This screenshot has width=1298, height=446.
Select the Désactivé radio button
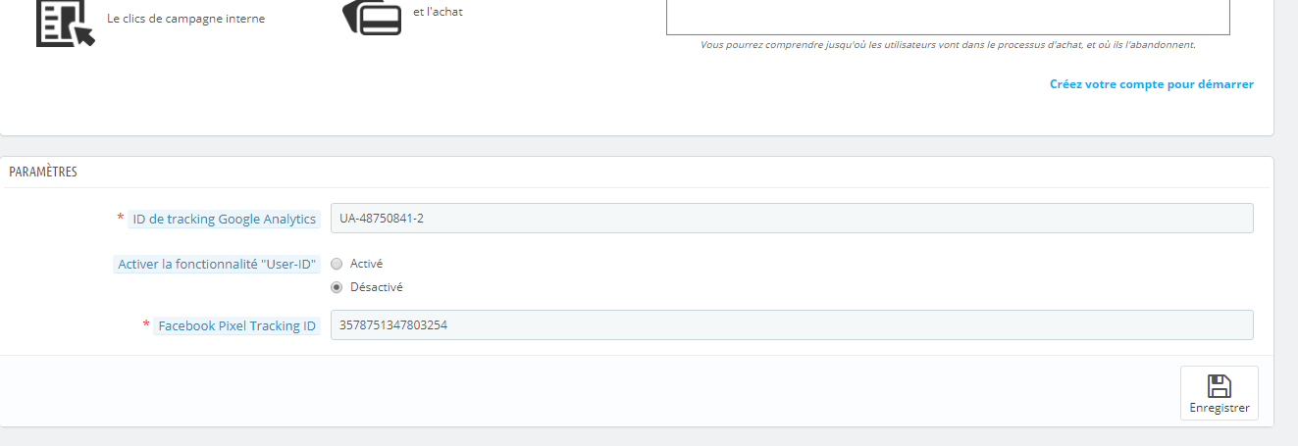(x=337, y=287)
